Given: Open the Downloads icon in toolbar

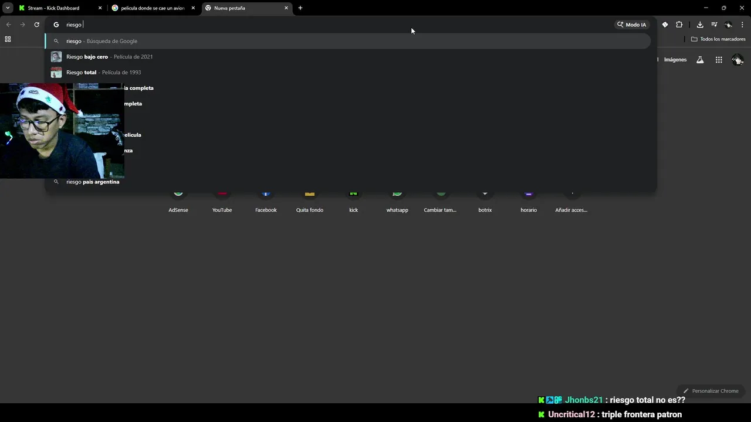Looking at the screenshot, I should pyautogui.click(x=700, y=25).
